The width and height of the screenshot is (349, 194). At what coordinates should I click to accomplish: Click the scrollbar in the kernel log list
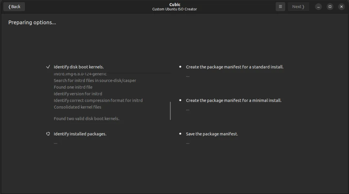click(170, 111)
